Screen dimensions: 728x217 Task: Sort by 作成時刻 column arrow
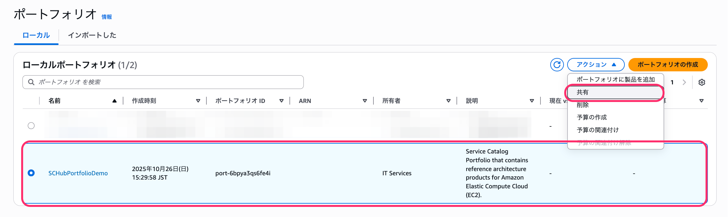[x=198, y=101]
